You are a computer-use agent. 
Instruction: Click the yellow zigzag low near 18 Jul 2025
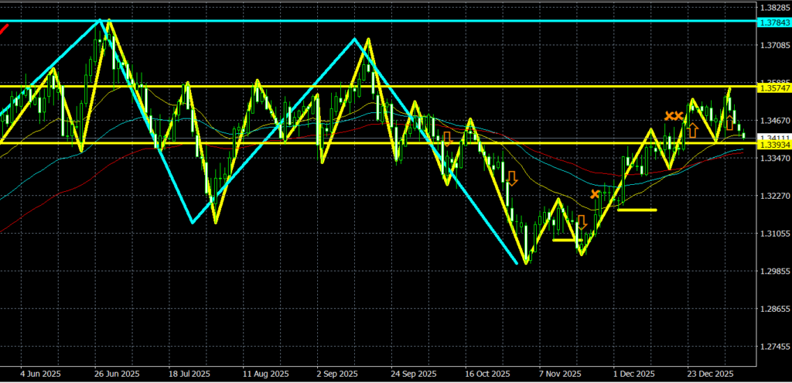215,223
